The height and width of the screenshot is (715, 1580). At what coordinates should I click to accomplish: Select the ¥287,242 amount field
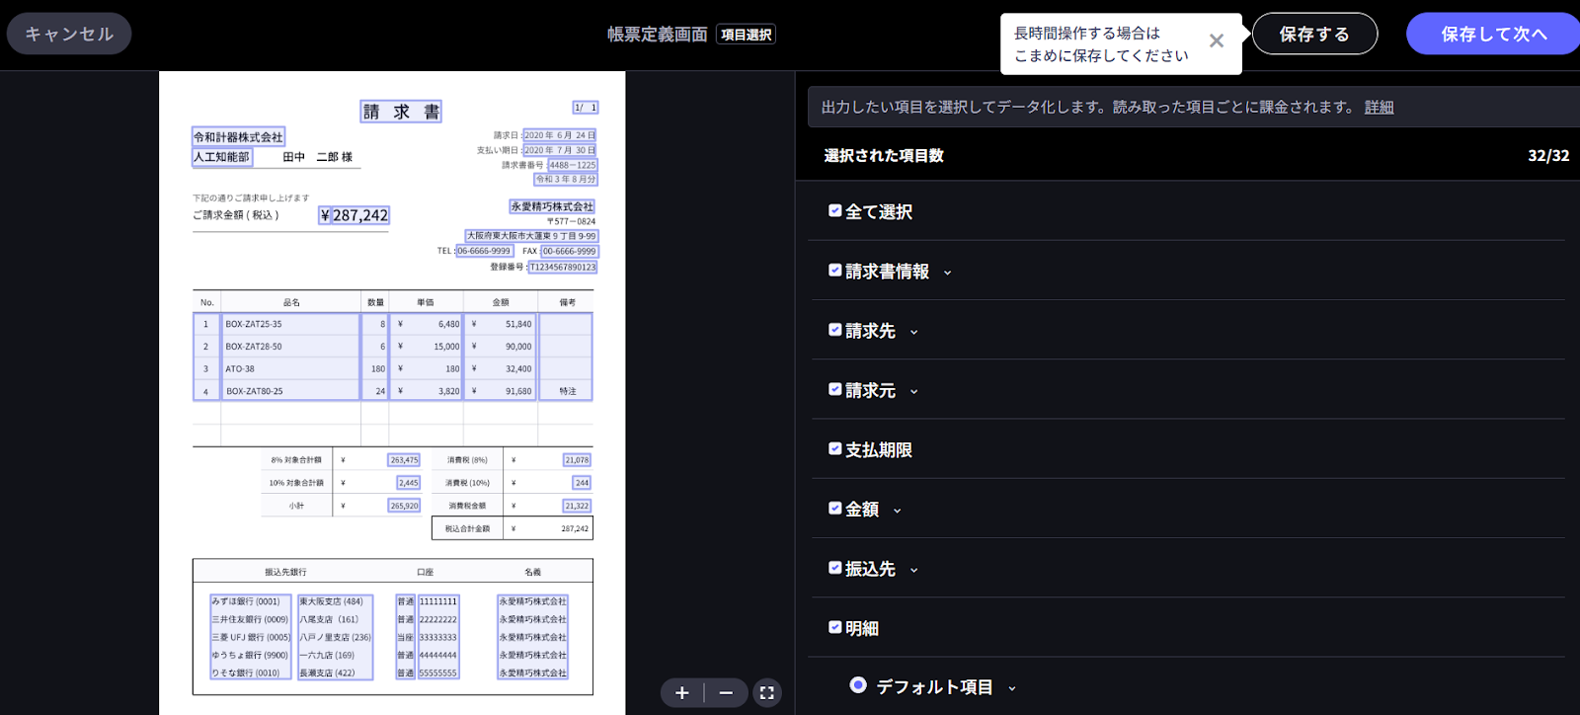(354, 215)
